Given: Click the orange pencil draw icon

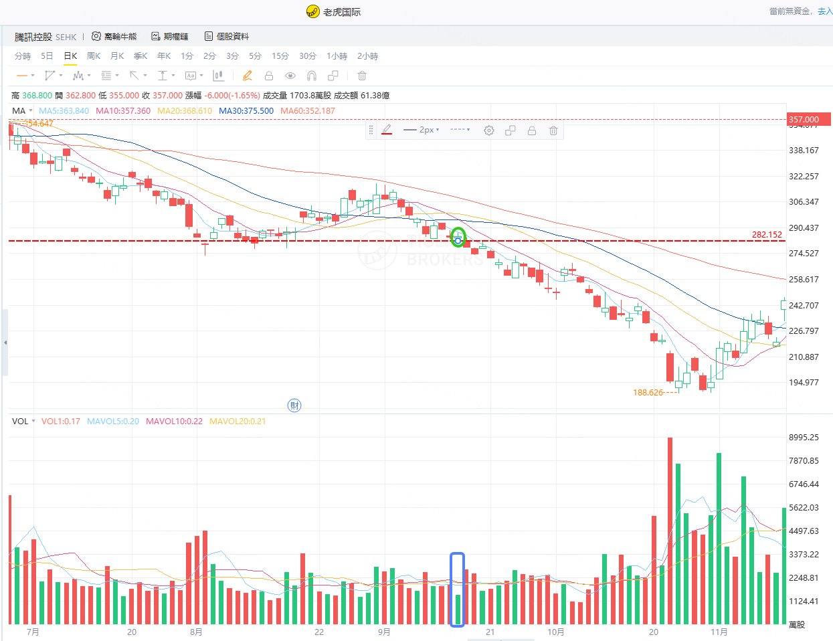Looking at the screenshot, I should pyautogui.click(x=248, y=76).
